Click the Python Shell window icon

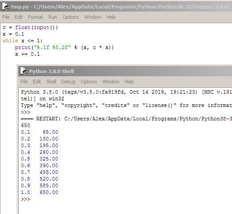[x=24, y=71]
